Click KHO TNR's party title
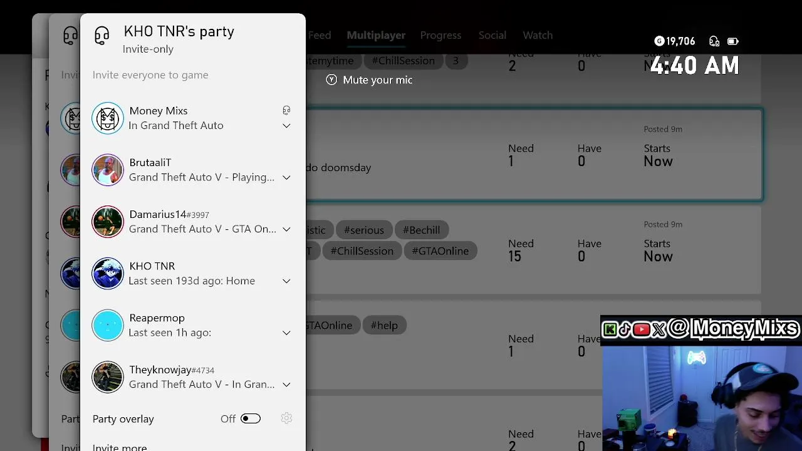The width and height of the screenshot is (802, 451). (x=179, y=31)
